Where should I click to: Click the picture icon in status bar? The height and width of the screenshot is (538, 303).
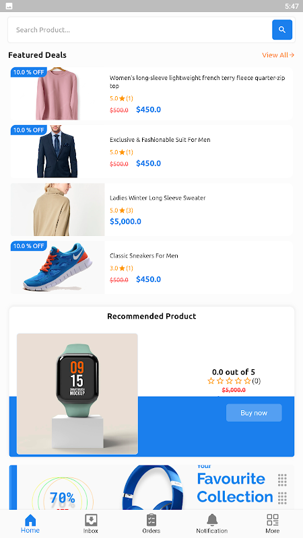[x=9, y=6]
